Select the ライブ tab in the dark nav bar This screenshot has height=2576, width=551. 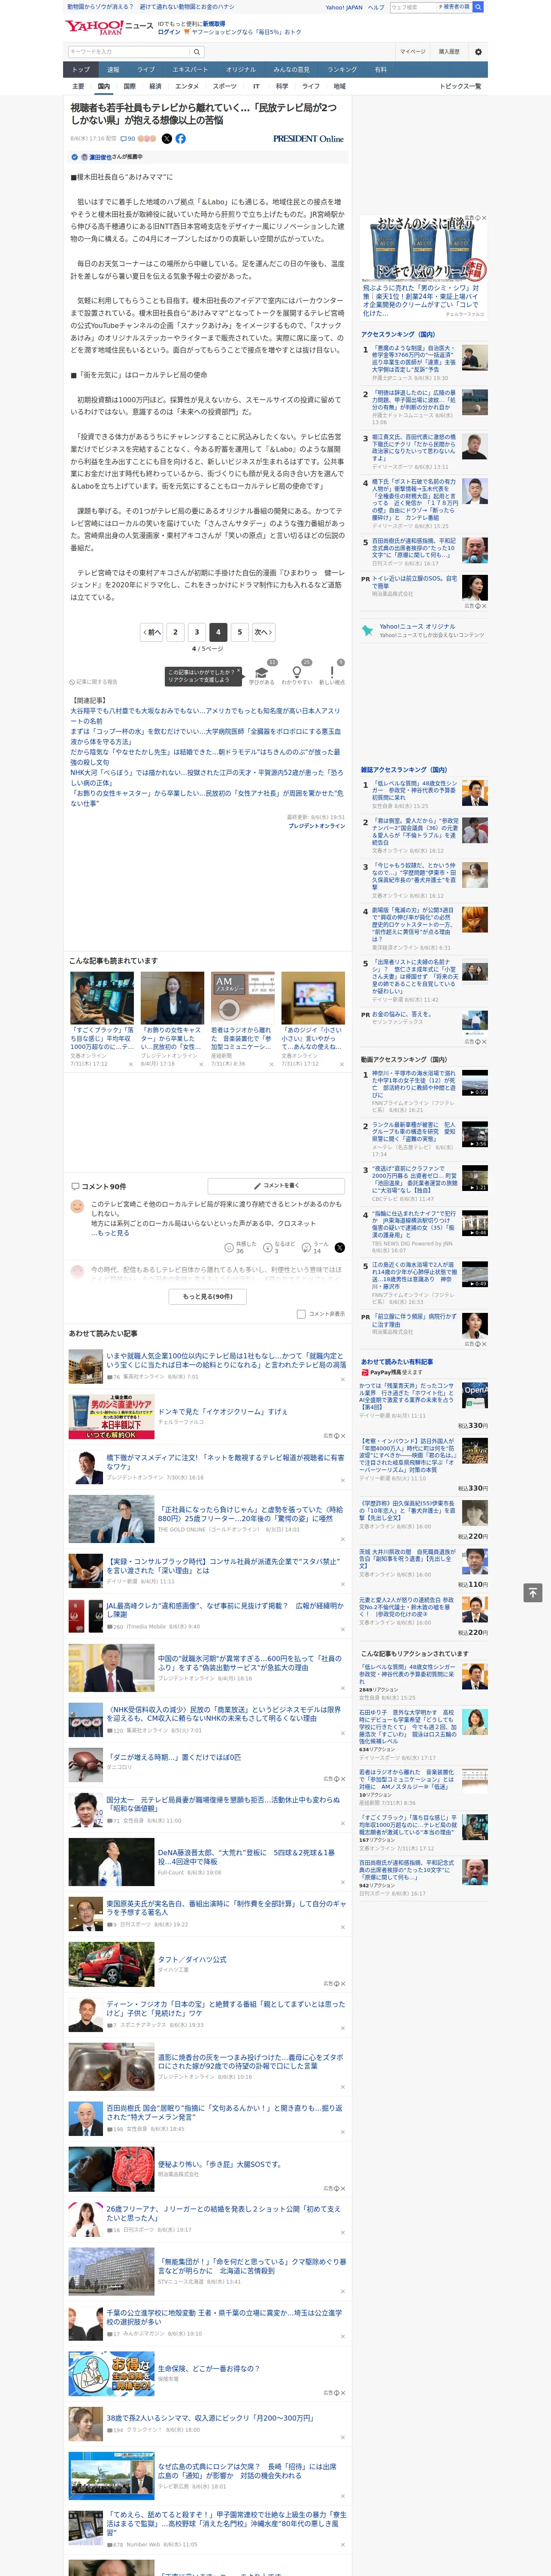(146, 70)
